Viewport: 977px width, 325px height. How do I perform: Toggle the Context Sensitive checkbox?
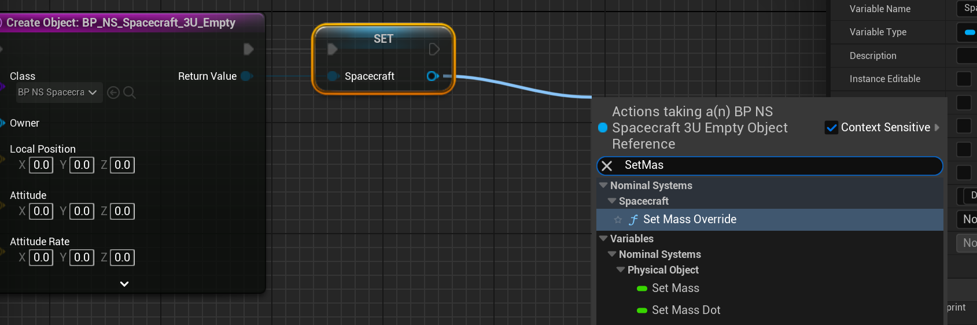pos(831,128)
